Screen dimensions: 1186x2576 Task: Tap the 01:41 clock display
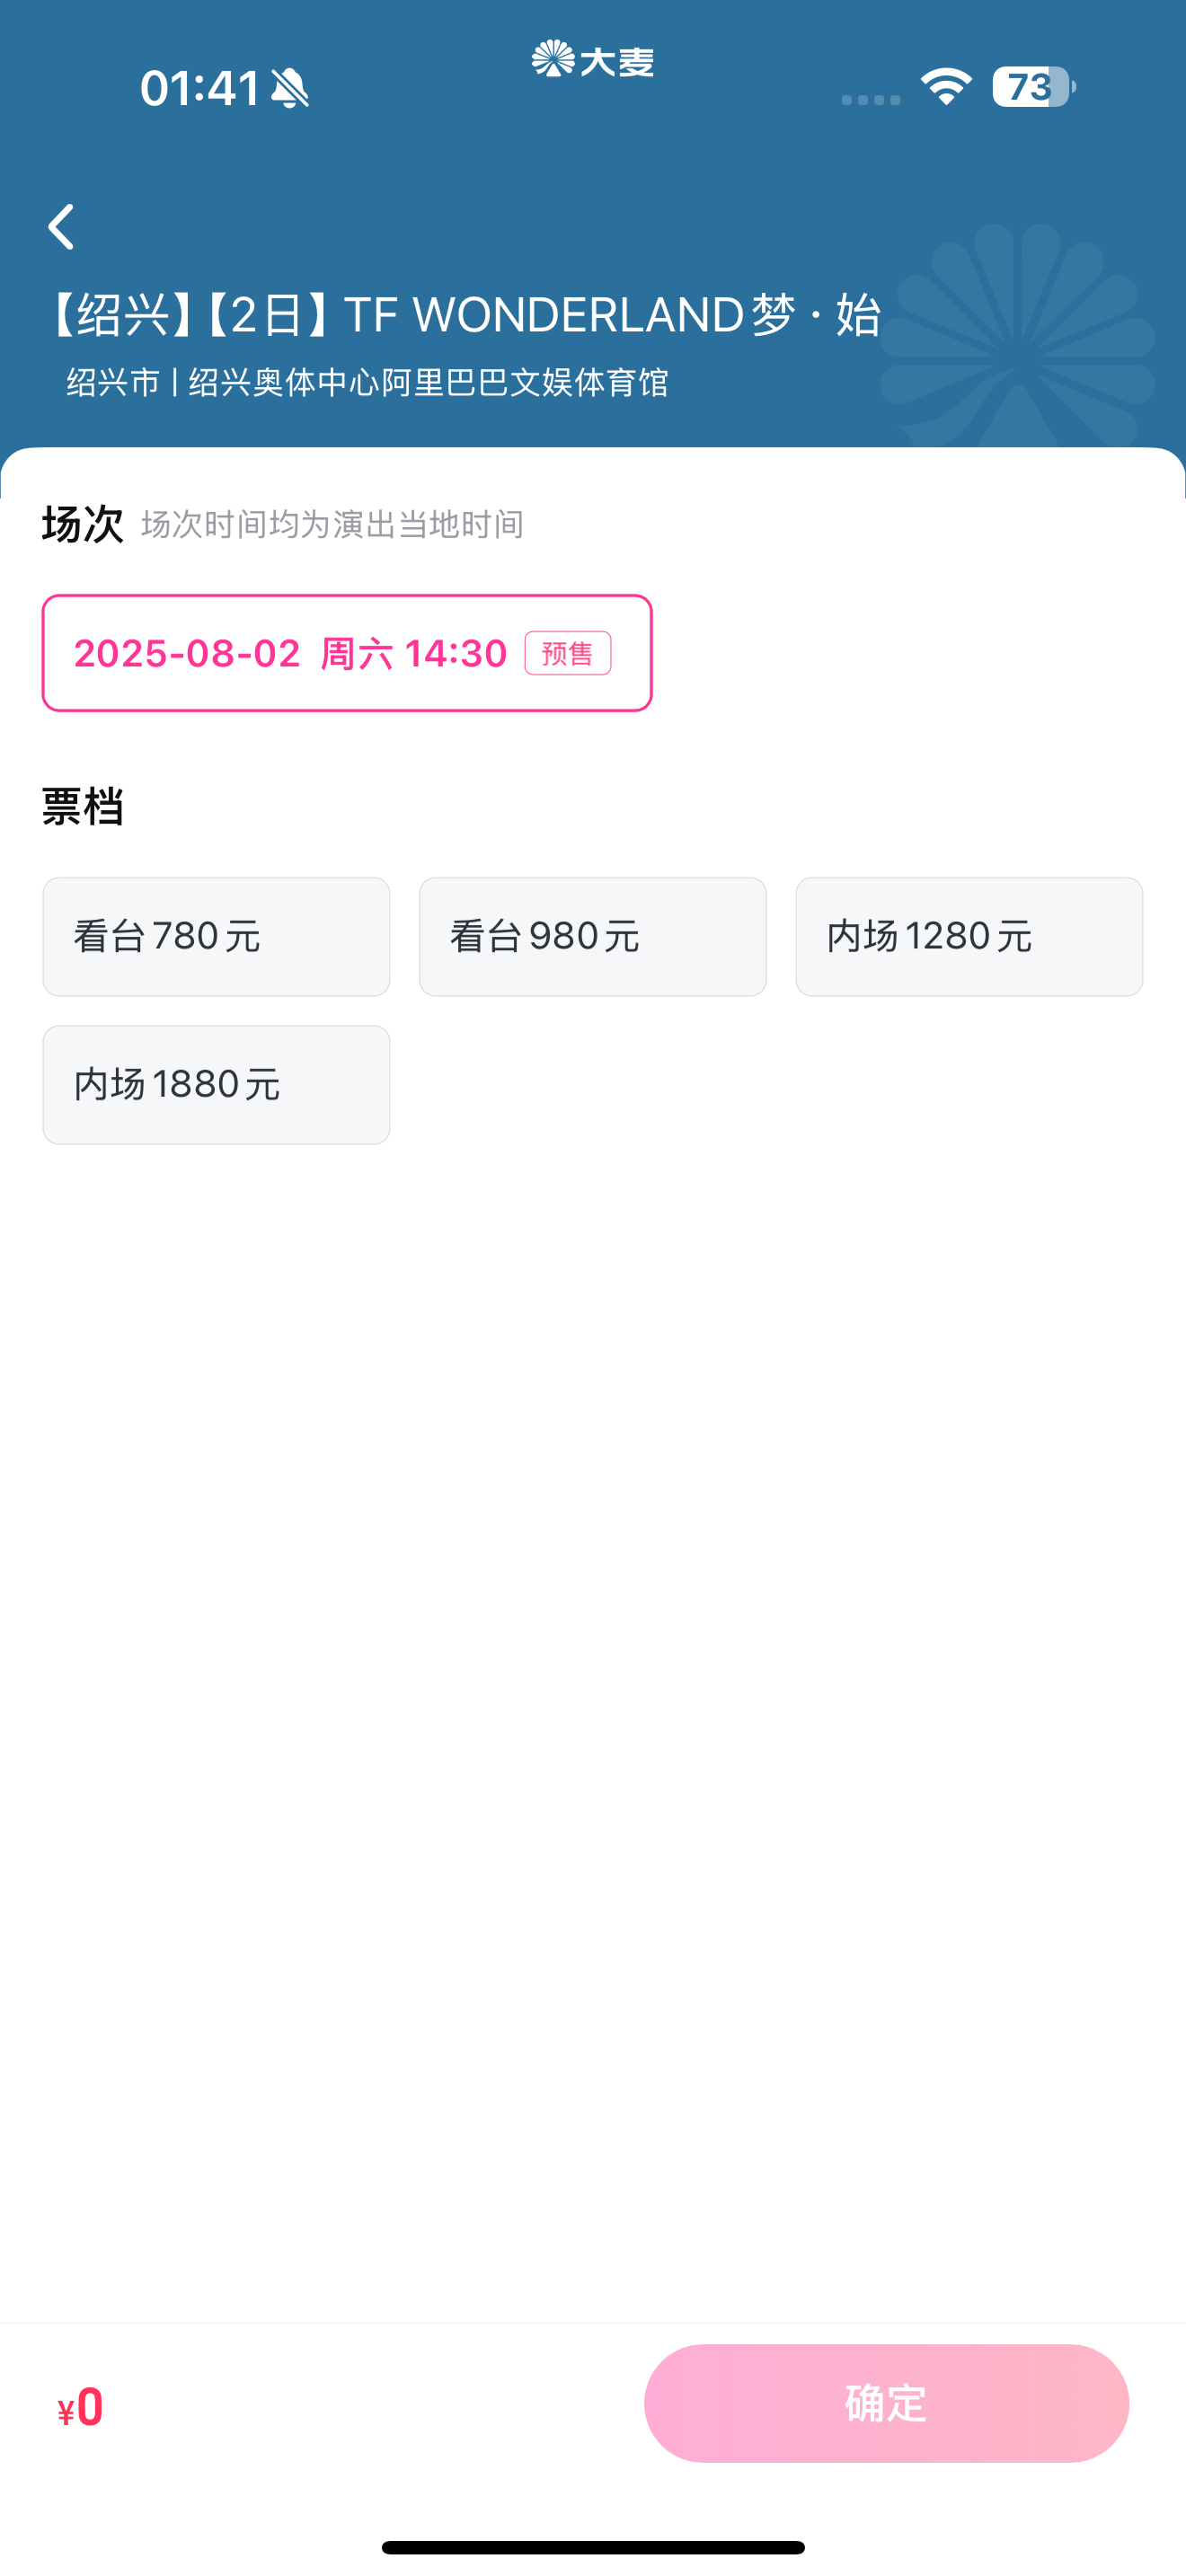point(200,88)
